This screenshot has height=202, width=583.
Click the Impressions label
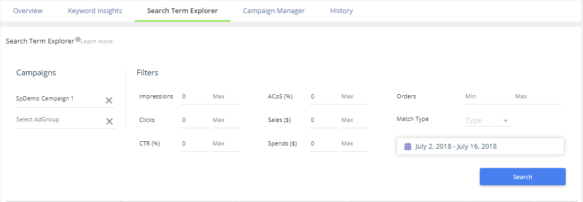[156, 96]
